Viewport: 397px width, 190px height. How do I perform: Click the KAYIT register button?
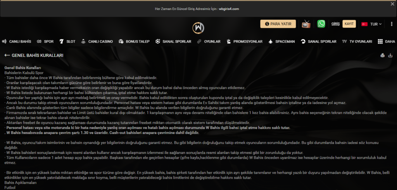pyautogui.click(x=349, y=24)
